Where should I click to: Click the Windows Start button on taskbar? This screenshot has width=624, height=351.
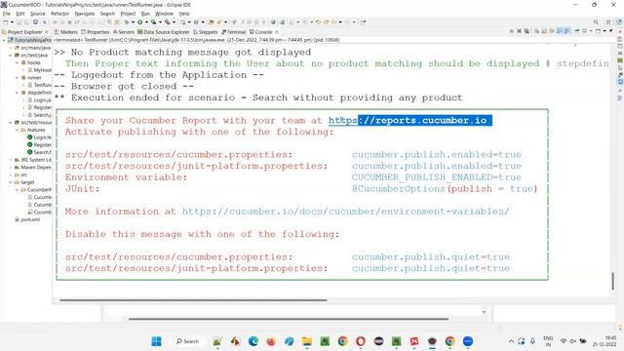(x=156, y=341)
